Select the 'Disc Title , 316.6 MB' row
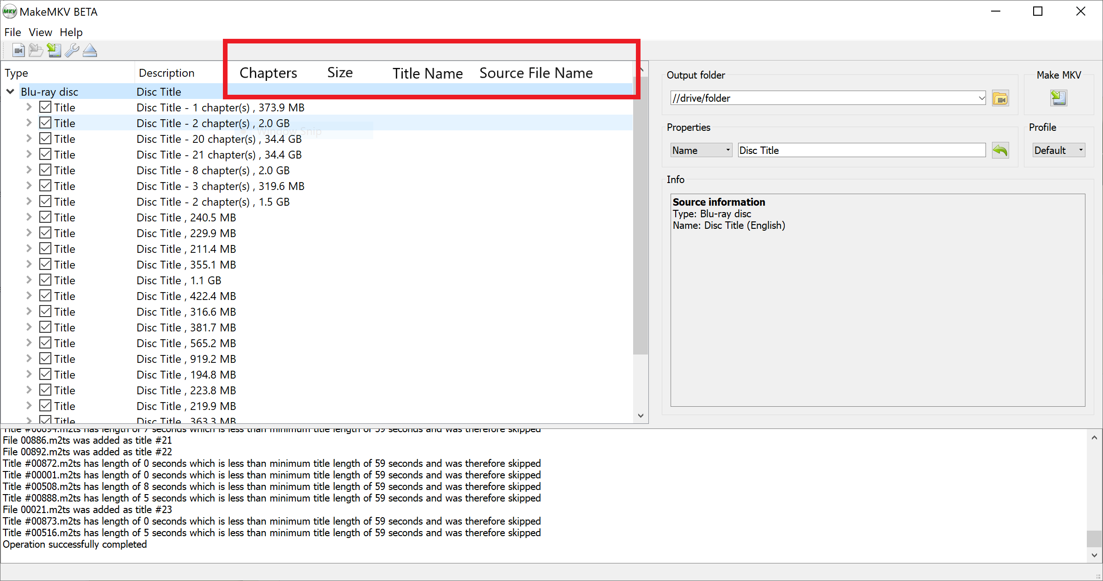Viewport: 1103px width, 581px height. pos(317,312)
